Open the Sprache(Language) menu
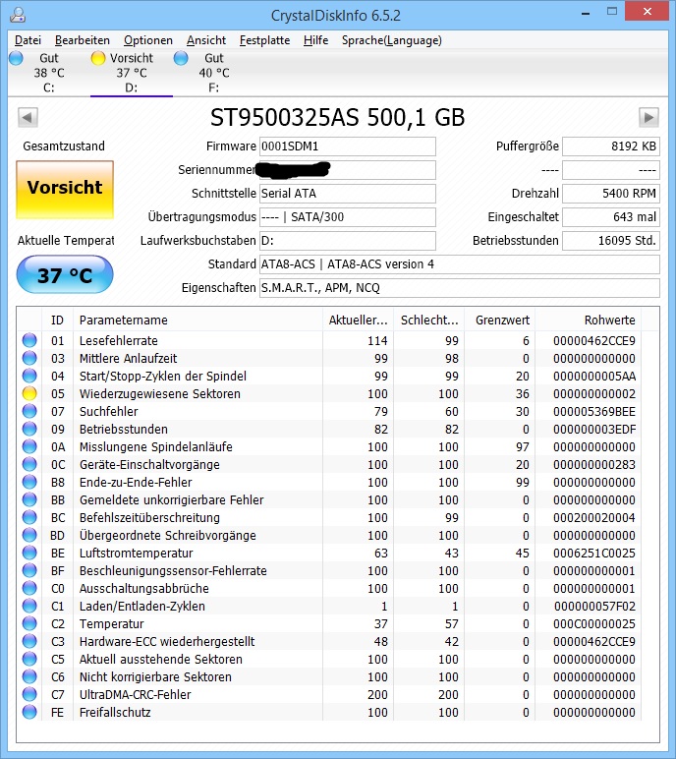This screenshot has width=676, height=759. tap(391, 40)
